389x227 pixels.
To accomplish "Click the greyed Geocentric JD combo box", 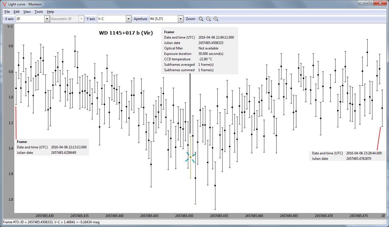I will pos(67,19).
